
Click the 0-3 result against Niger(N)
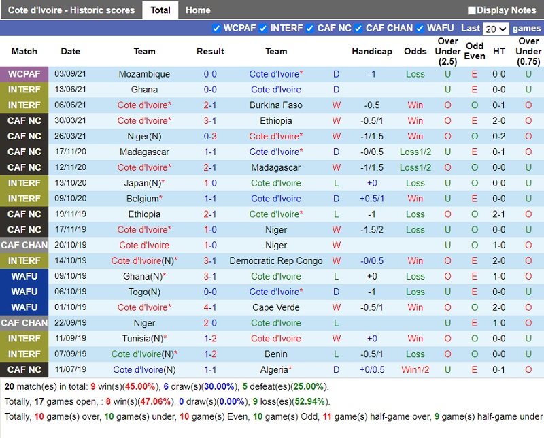point(210,136)
